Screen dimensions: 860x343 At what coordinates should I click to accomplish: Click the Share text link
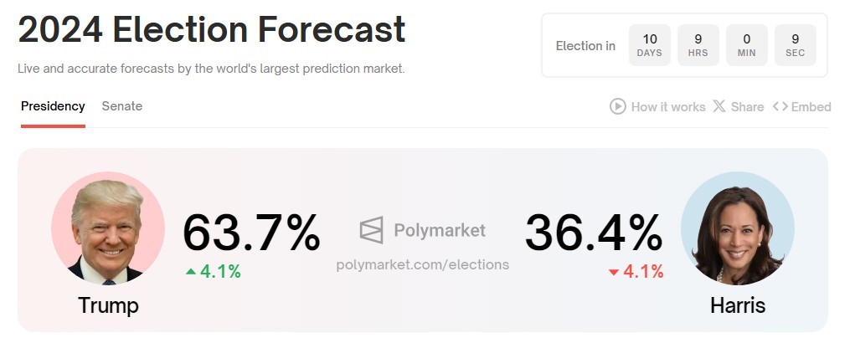[747, 106]
